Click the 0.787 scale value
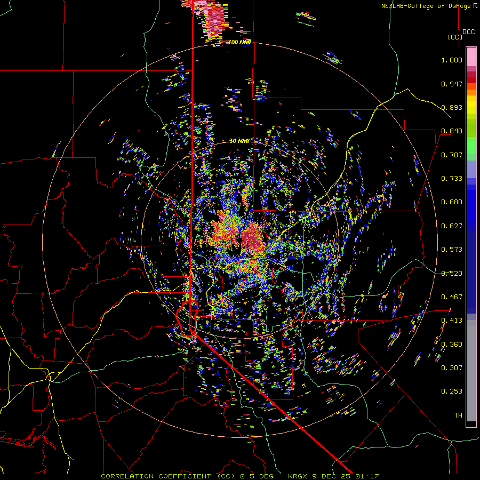The height and width of the screenshot is (480, 480). (x=452, y=155)
